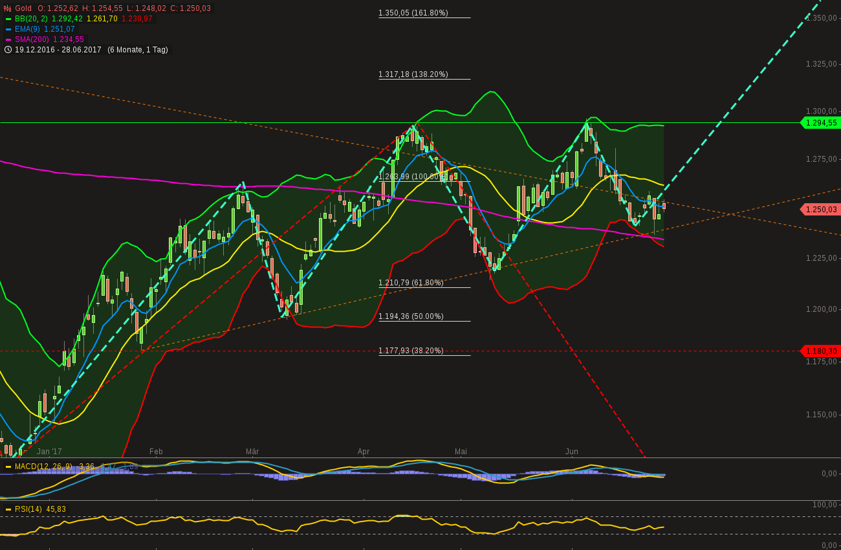Screen dimensions: 841x550
Task: Click the magenta SMA(200) legend swatch
Action: 8,39
